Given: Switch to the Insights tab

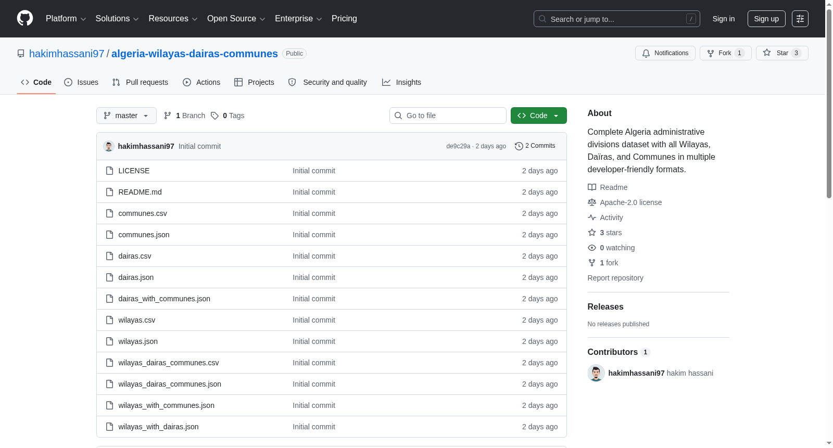Looking at the screenshot, I should [401, 82].
